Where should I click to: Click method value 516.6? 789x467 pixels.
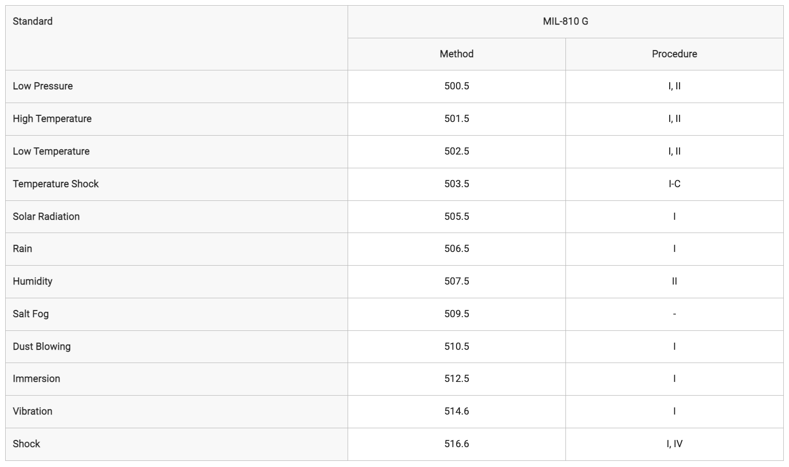pyautogui.click(x=457, y=444)
